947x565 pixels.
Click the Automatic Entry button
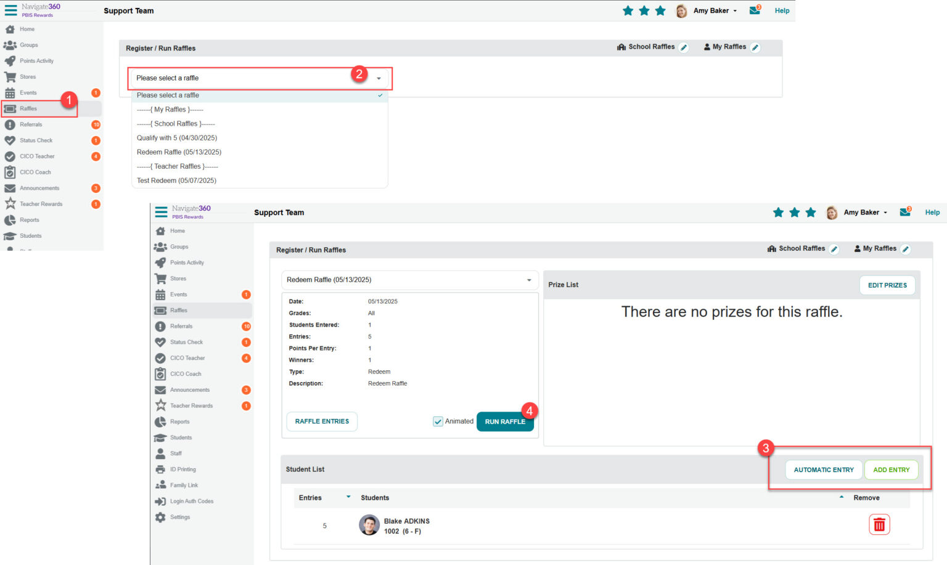click(823, 470)
